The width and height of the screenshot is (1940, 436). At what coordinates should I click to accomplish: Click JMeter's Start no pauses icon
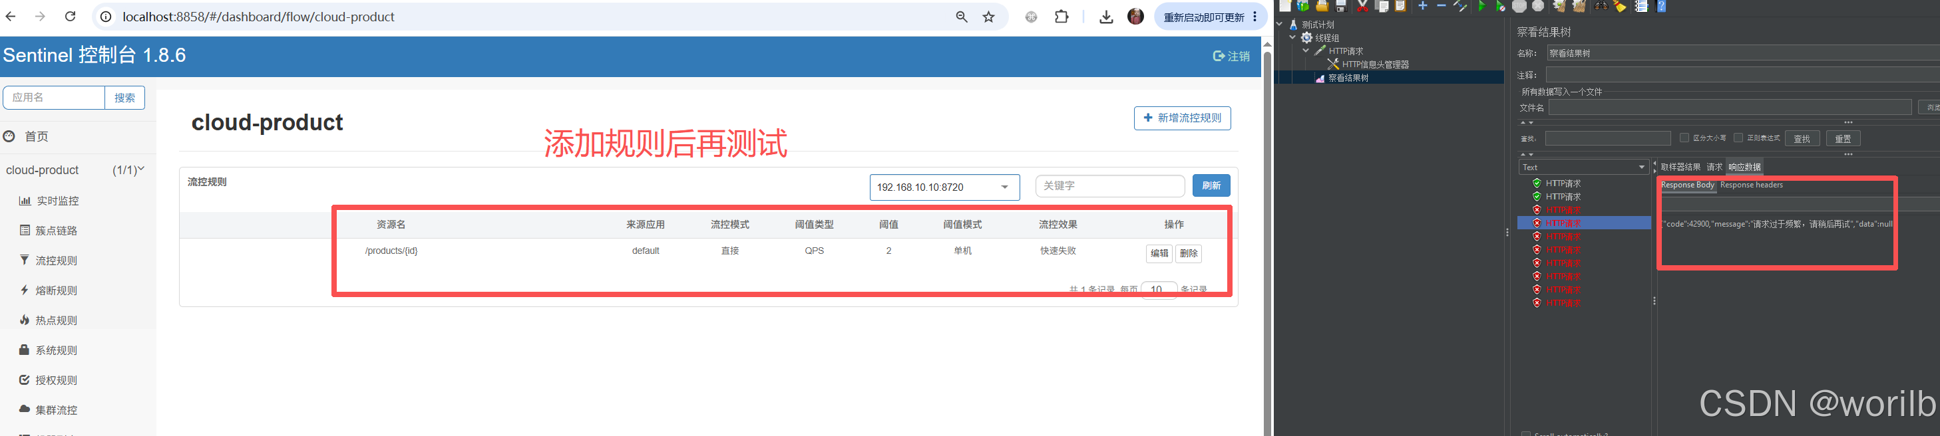(1500, 6)
